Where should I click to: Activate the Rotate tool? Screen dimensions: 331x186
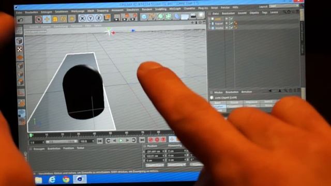coord(63,19)
